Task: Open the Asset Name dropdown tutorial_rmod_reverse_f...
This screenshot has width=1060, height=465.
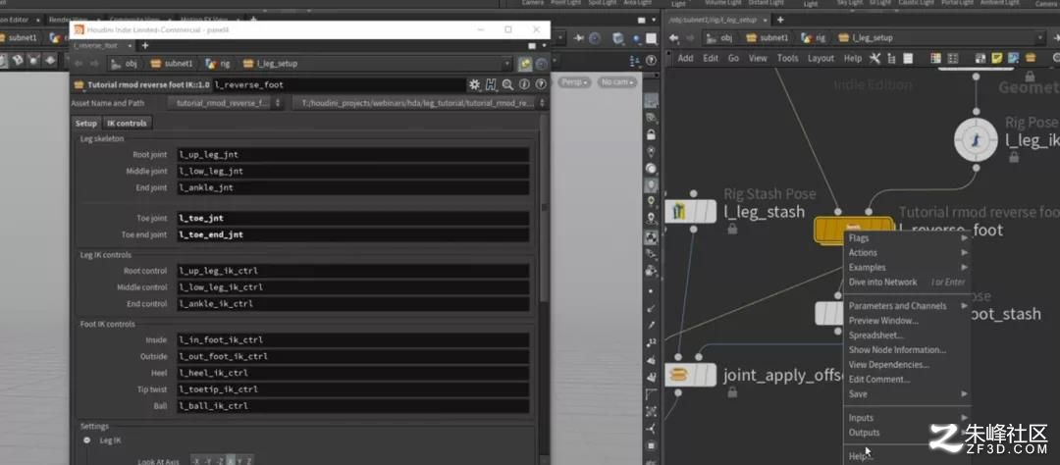Action: point(226,103)
